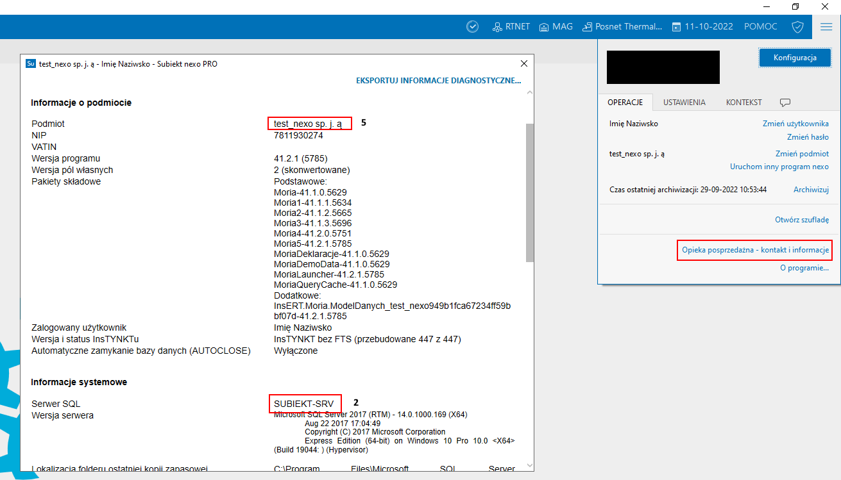Open the speech bubble messages tab
This screenshot has width=841, height=480.
click(x=785, y=103)
